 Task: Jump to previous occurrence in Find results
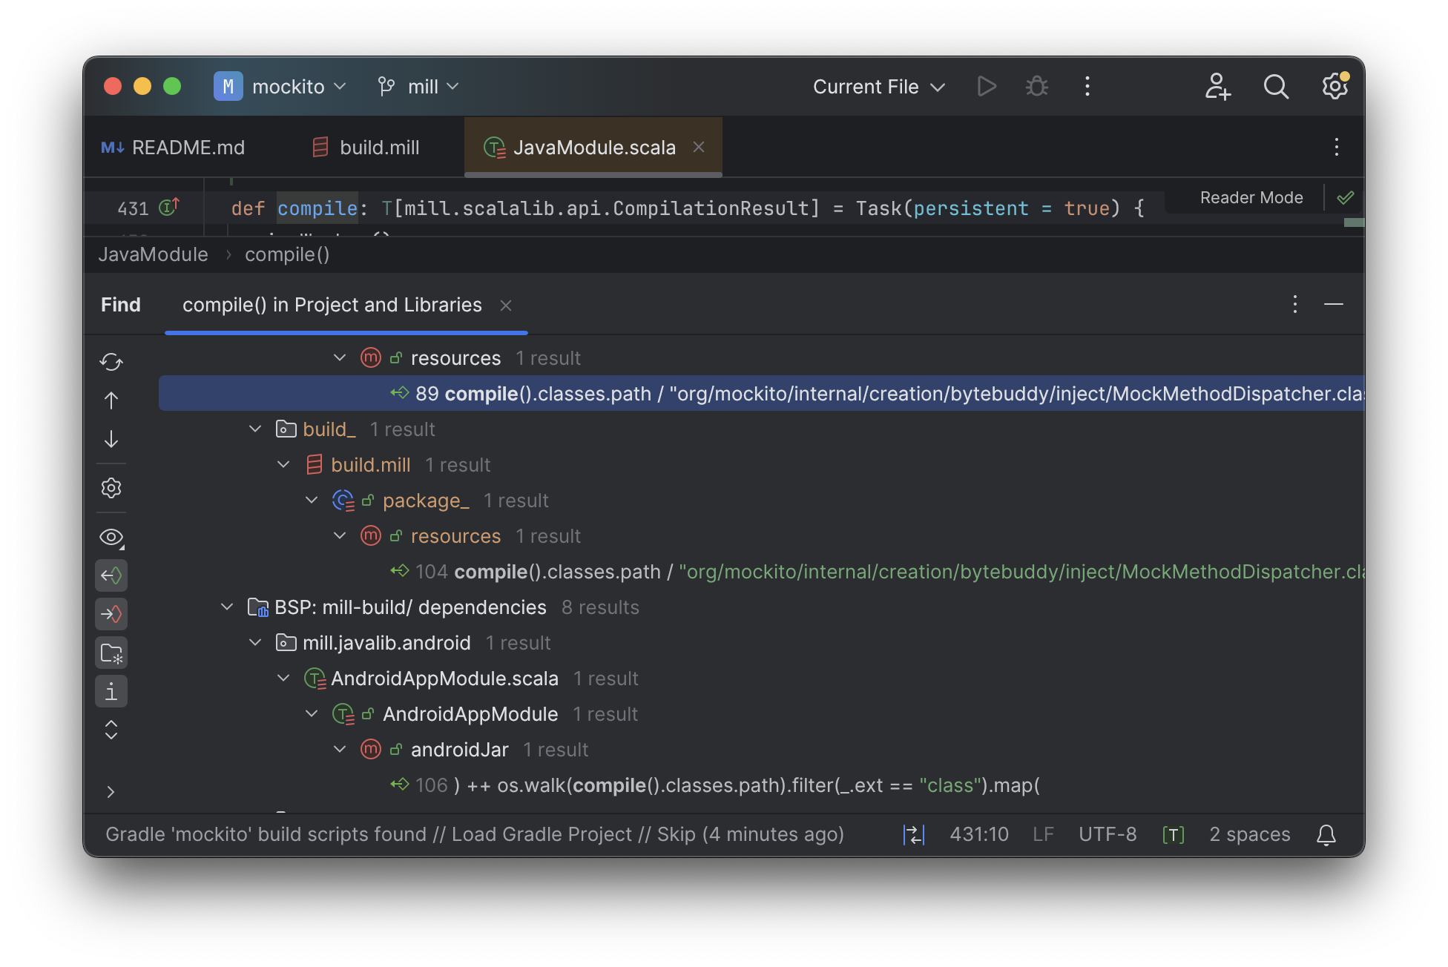[x=111, y=400]
